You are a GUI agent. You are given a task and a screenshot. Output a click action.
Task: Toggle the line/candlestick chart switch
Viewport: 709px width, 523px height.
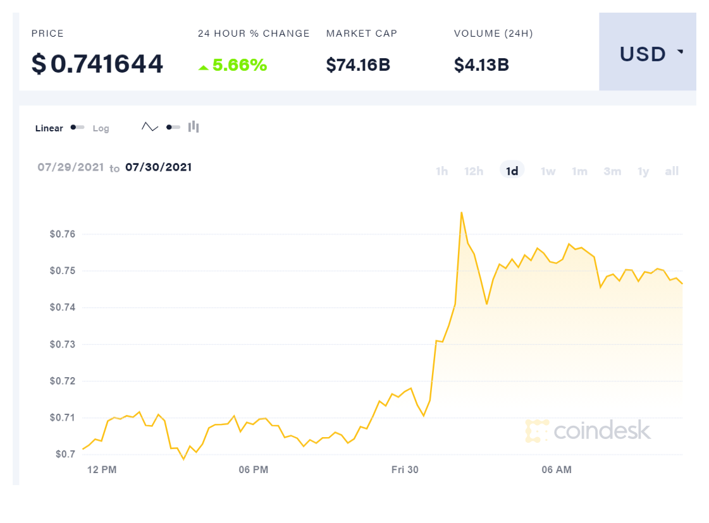(173, 127)
